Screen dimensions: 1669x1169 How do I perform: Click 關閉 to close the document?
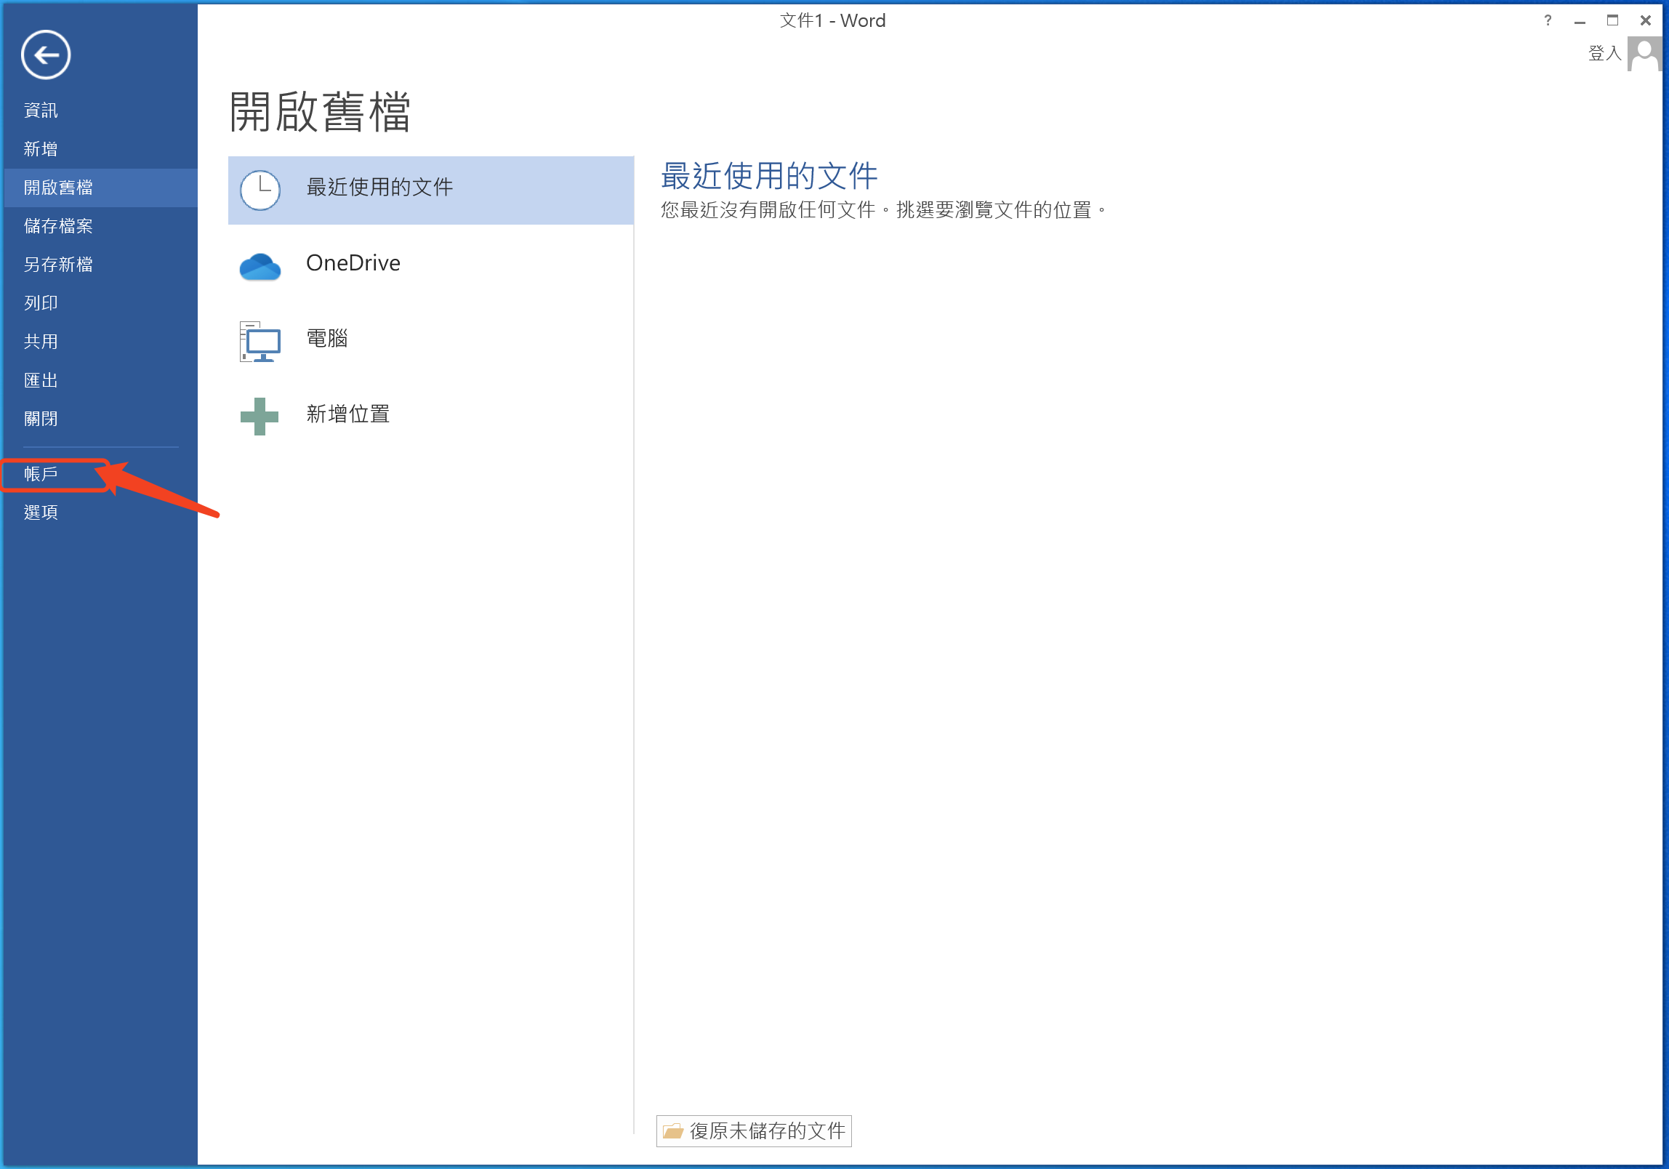(x=41, y=419)
